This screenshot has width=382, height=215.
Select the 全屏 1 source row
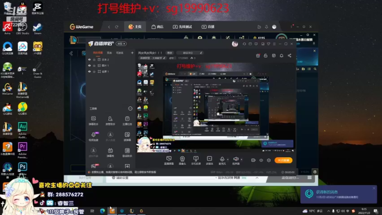click(x=111, y=71)
